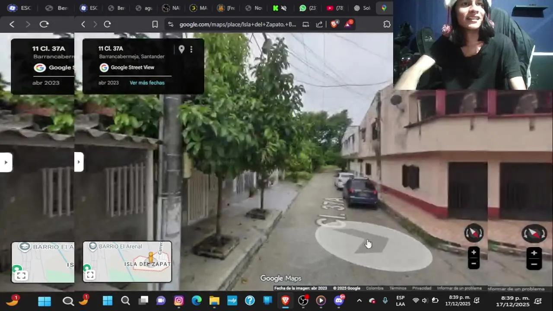
Task: Open the 'Ver más fechas' link
Action: (x=147, y=83)
